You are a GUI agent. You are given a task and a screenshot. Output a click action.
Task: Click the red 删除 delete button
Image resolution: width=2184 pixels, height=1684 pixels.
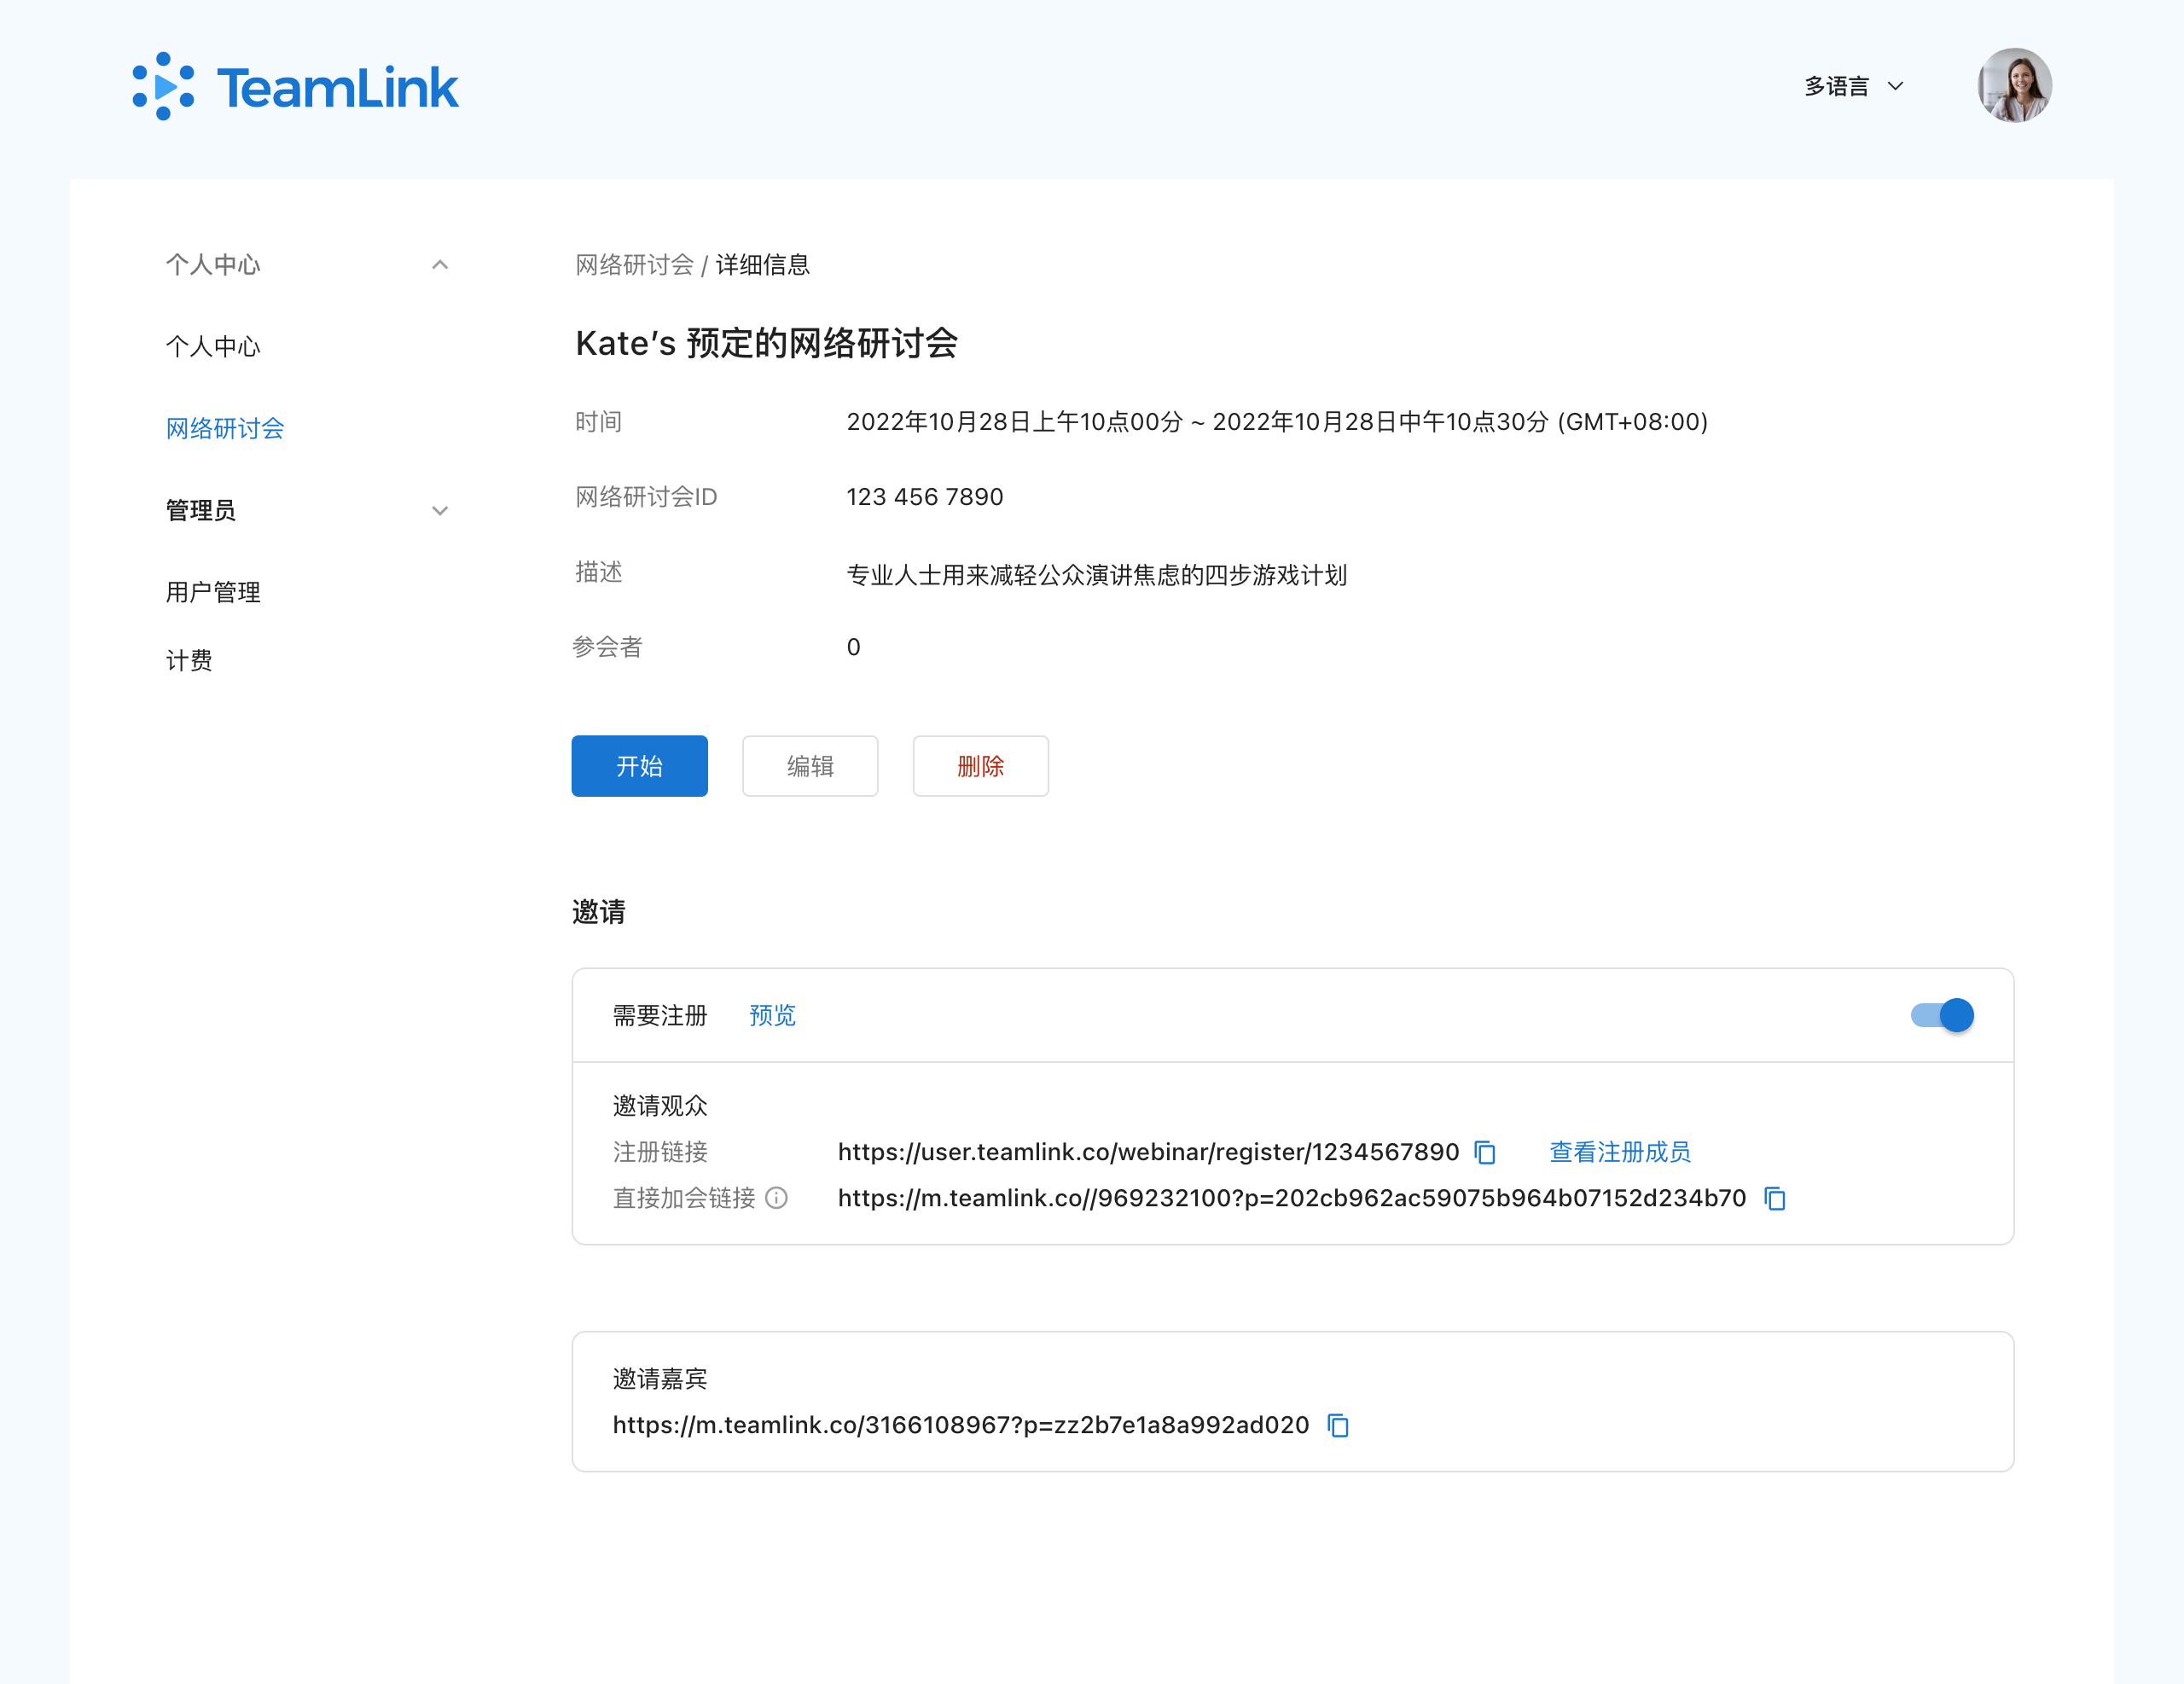[x=980, y=767]
